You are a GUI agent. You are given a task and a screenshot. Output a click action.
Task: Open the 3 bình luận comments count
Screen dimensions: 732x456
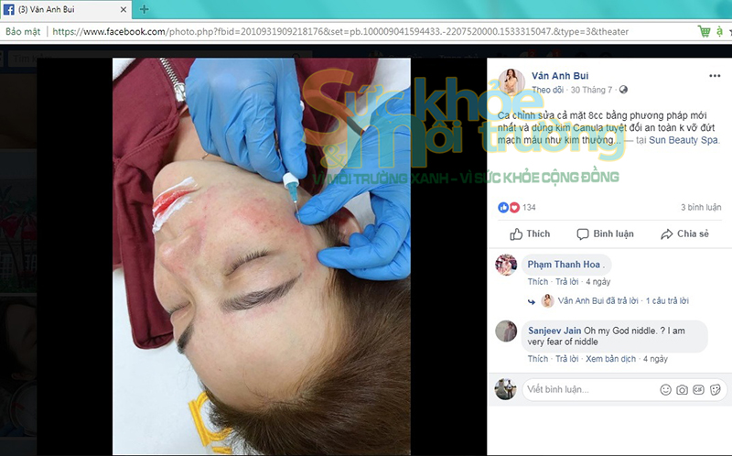[701, 208]
